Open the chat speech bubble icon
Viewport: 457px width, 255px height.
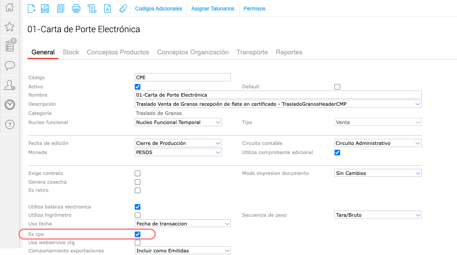click(9, 66)
